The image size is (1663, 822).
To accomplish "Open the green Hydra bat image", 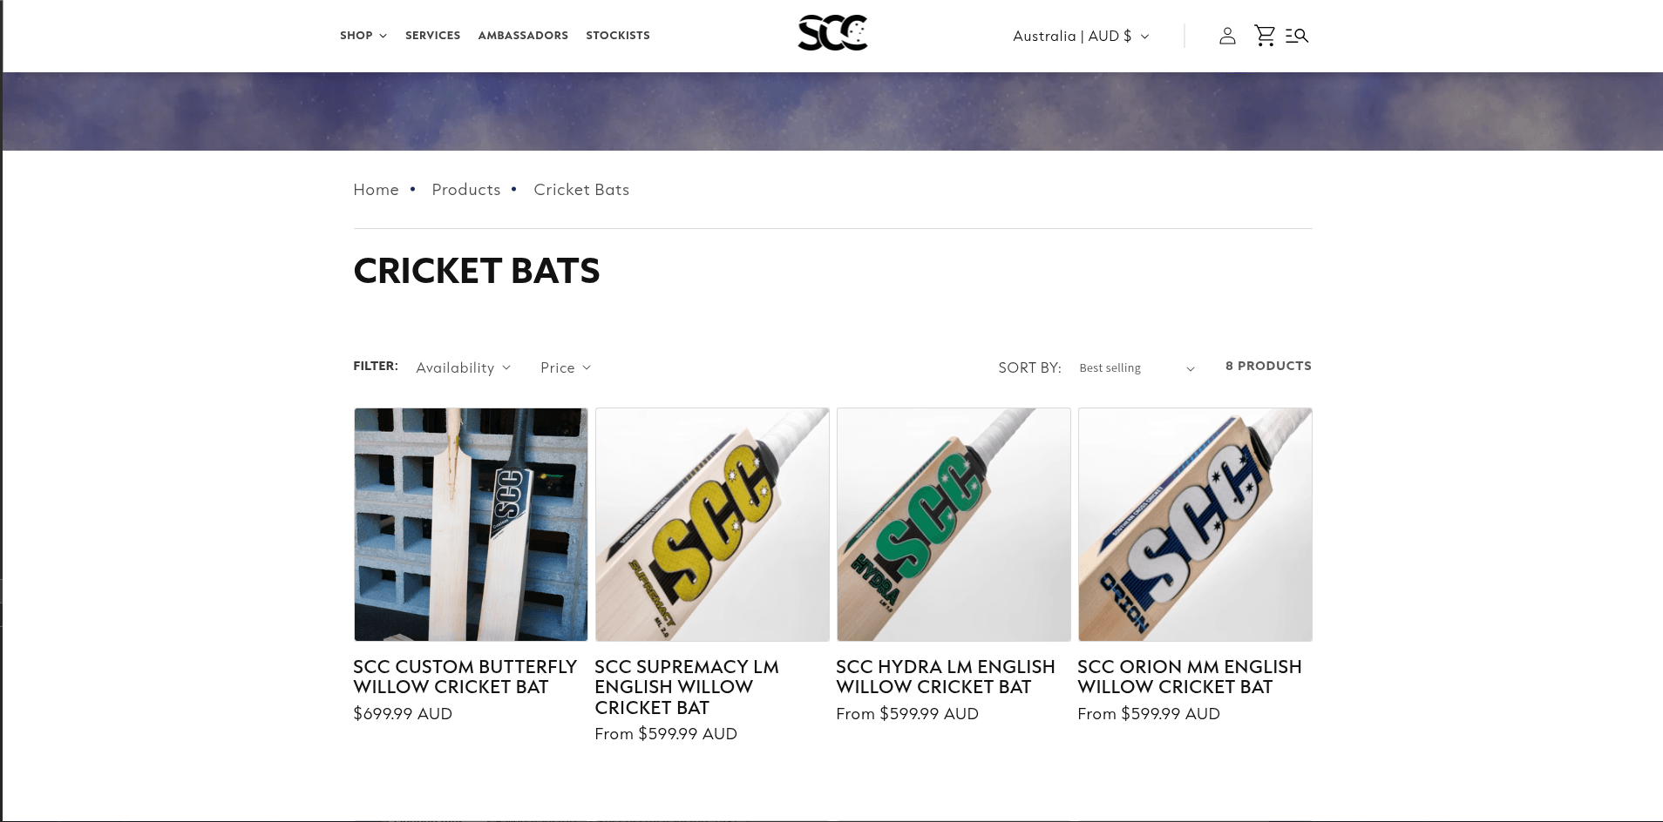I will click(954, 524).
